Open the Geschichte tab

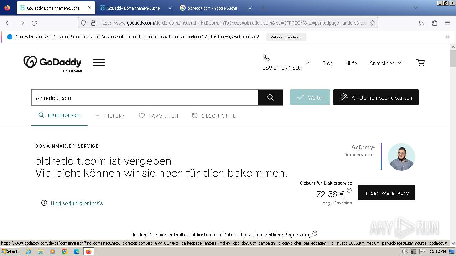pyautogui.click(x=214, y=116)
